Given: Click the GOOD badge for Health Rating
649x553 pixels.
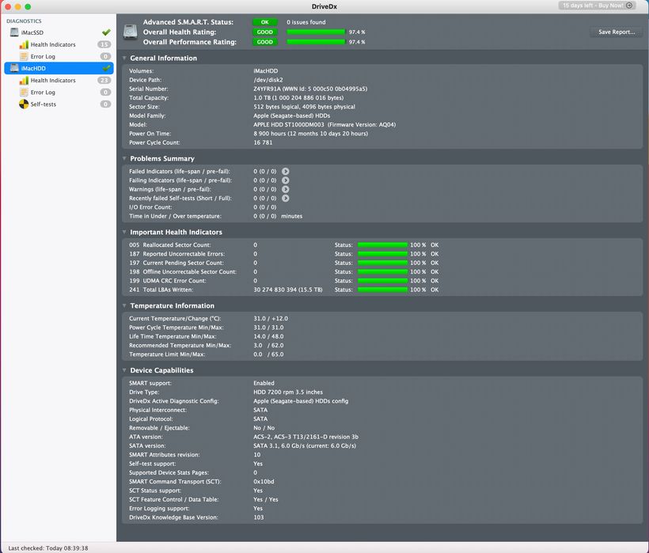Looking at the screenshot, I should (x=265, y=32).
